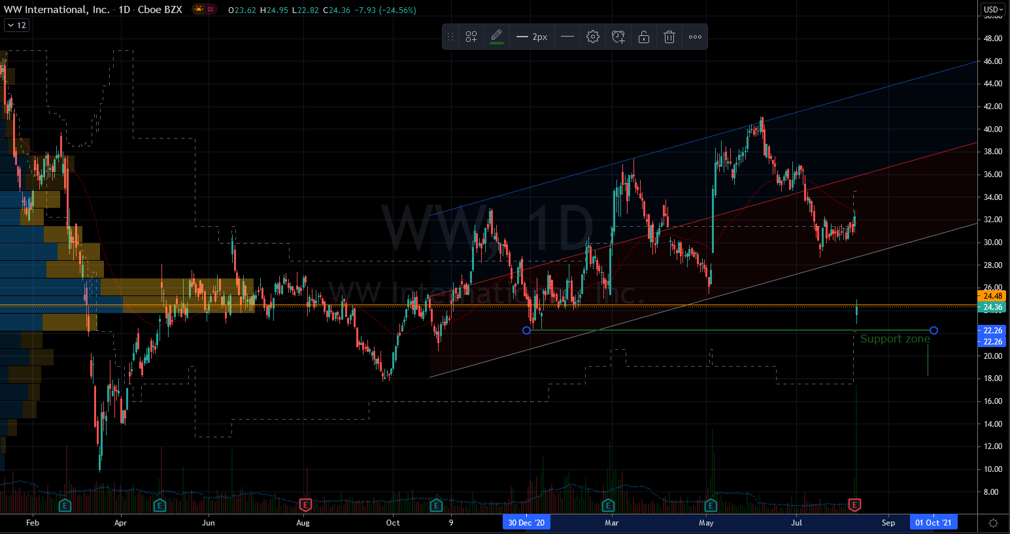This screenshot has height=534, width=1010.
Task: Click the orange 24.48 price label
Action: tap(992, 296)
